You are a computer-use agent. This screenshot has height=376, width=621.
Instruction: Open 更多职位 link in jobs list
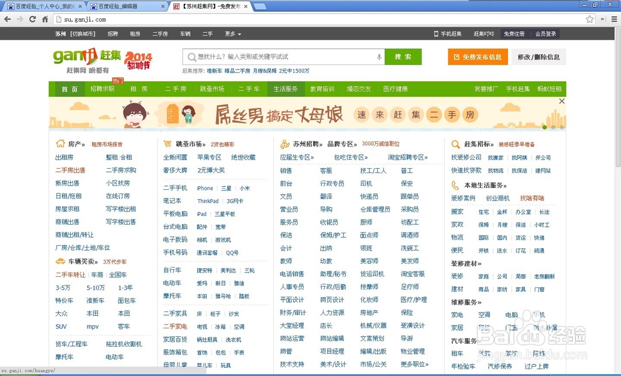point(414,364)
